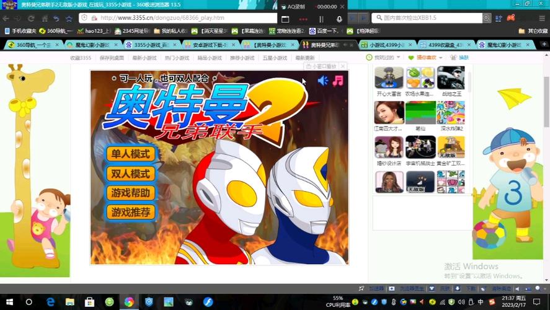Open File Explorer from taskbar
550x310 pixels.
pyautogui.click(x=70, y=302)
